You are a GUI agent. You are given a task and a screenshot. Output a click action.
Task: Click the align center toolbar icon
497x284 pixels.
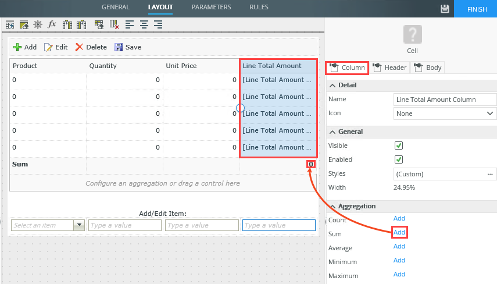tap(144, 24)
